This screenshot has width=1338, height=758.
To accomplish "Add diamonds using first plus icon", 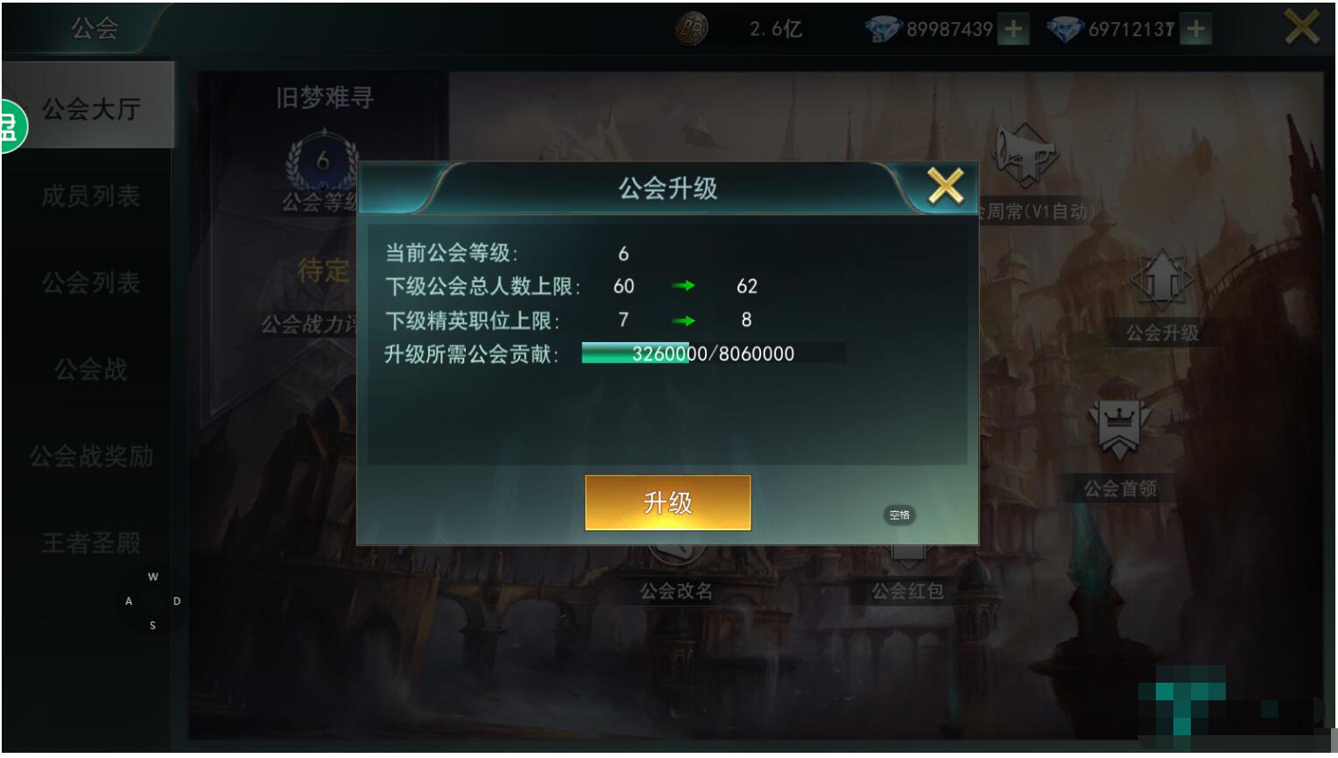I will coord(1013,30).
